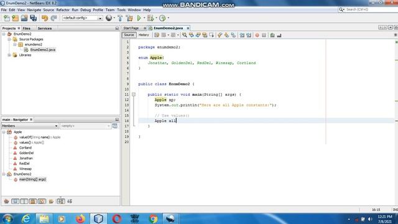Click the Find Previous Occurrence icon
Viewport: 398px width, 224px height.
click(x=192, y=35)
